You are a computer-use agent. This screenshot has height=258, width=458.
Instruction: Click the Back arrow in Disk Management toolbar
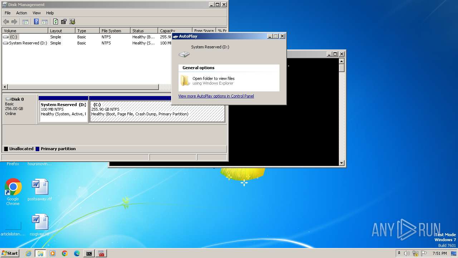(x=6, y=21)
